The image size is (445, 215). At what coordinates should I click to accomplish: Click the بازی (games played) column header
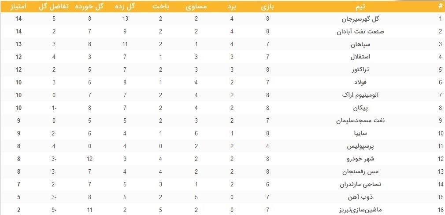(267, 7)
